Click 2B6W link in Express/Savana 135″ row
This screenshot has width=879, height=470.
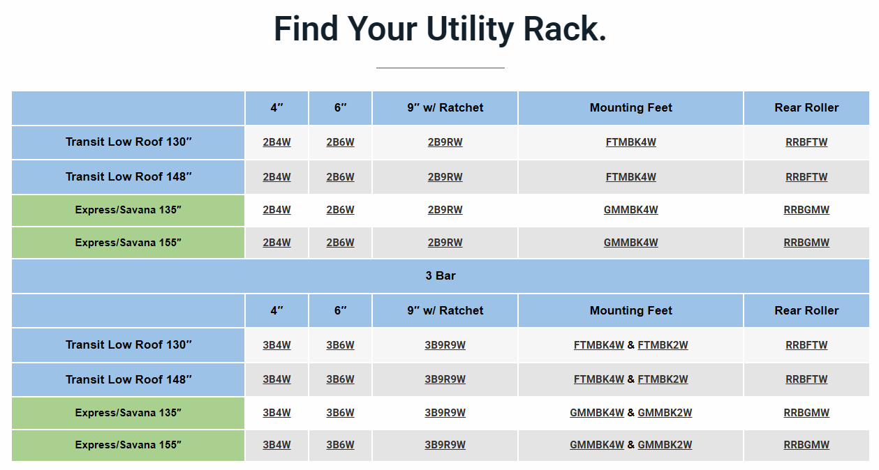pyautogui.click(x=340, y=210)
